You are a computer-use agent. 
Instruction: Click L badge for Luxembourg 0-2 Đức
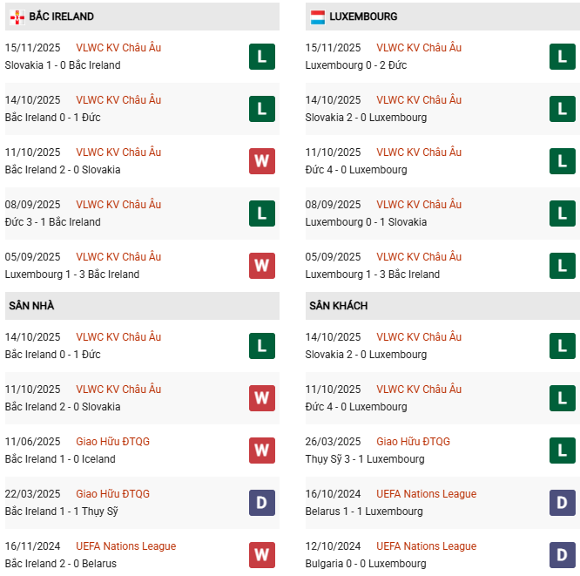point(563,57)
